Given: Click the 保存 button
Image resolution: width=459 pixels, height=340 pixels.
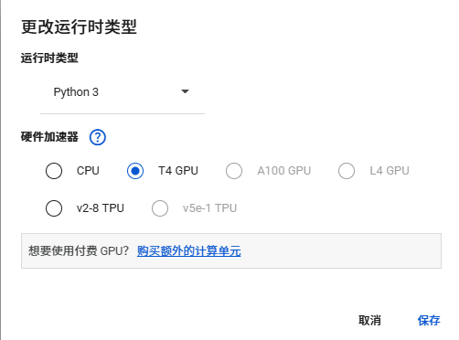Looking at the screenshot, I should point(429,321).
